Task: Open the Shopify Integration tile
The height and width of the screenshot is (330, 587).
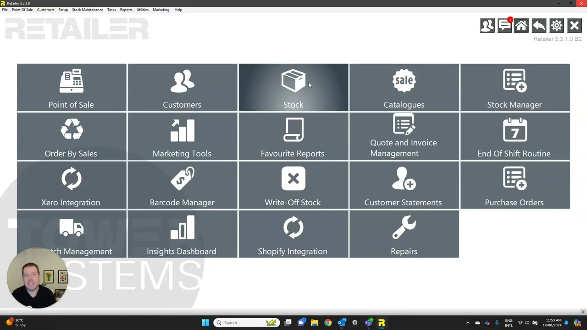Action: (293, 234)
